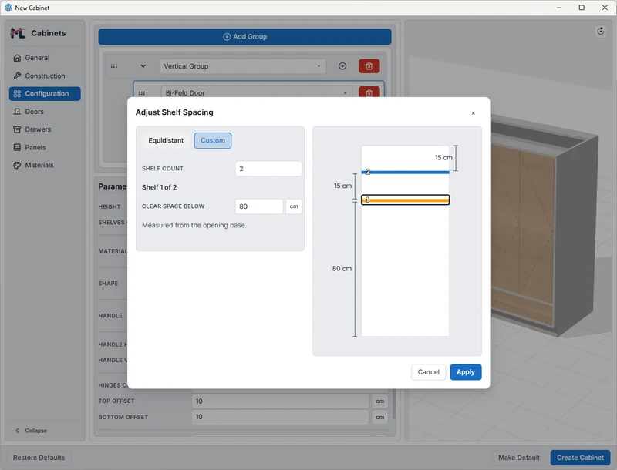
Task: Grab the Vertical Group drag handle
Action: (114, 66)
